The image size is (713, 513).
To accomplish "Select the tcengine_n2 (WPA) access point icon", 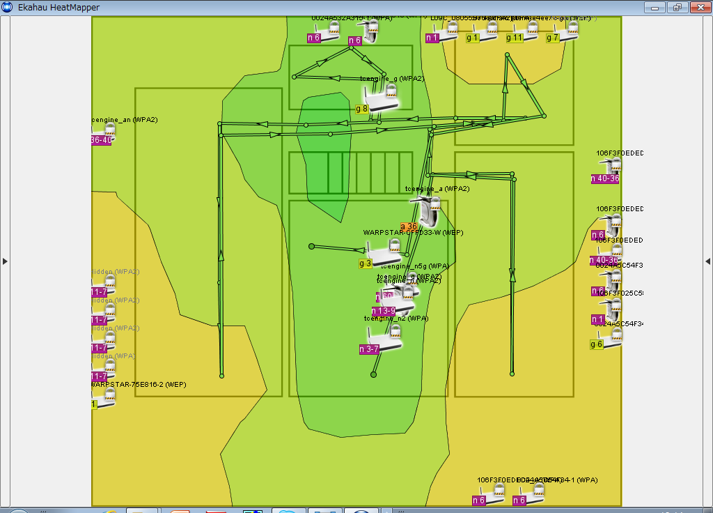I will tap(385, 339).
